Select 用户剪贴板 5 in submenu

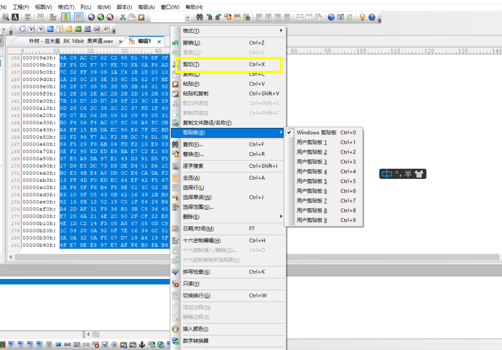(324, 181)
